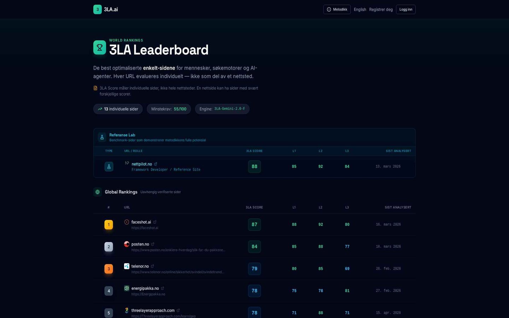Click rank 1 gold badge
This screenshot has height=318, width=509.
click(x=109, y=225)
